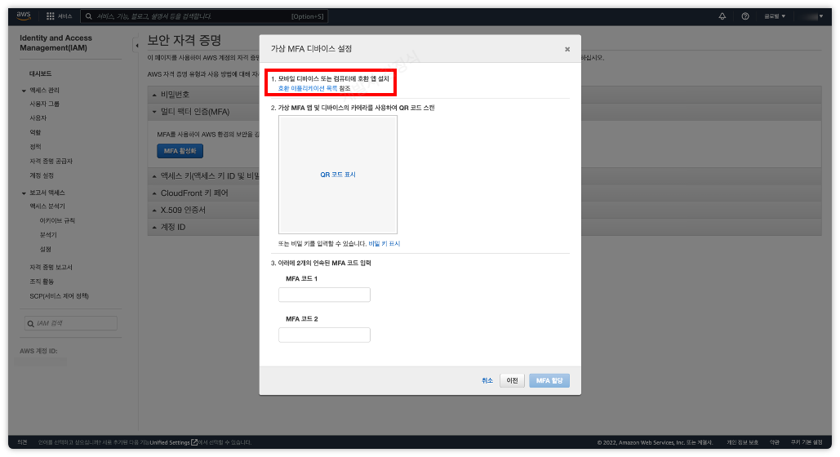This screenshot has width=840, height=457.
Task: Open the 글로벌 region dropdown
Action: pos(775,16)
